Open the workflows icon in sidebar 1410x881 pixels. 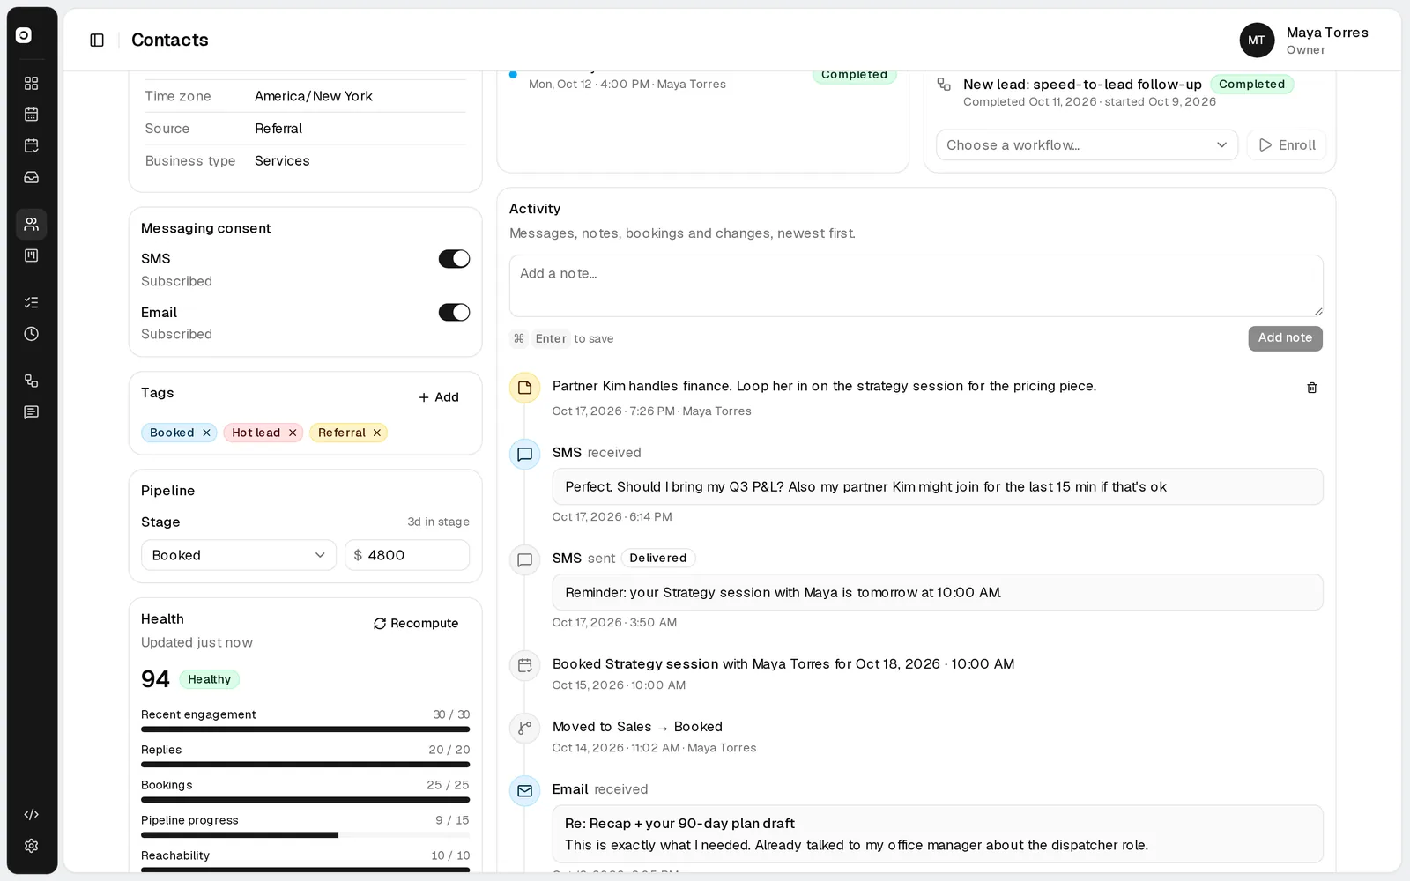(x=32, y=381)
